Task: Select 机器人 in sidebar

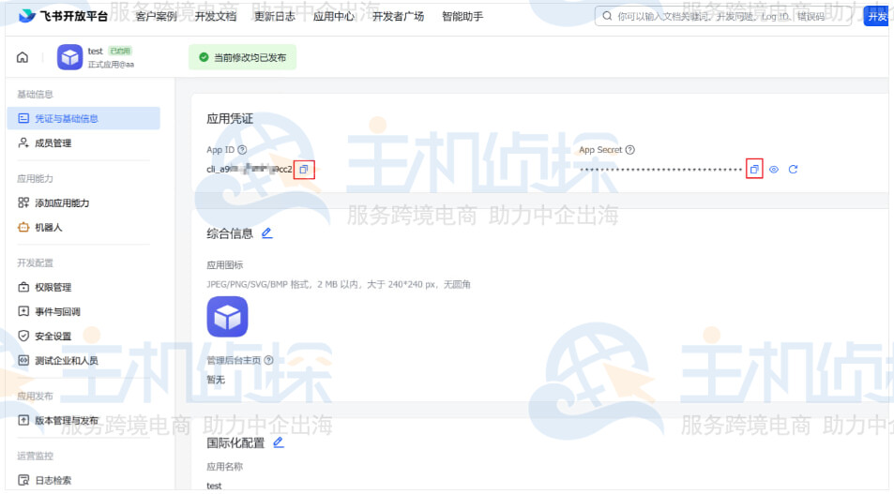Action: [48, 228]
